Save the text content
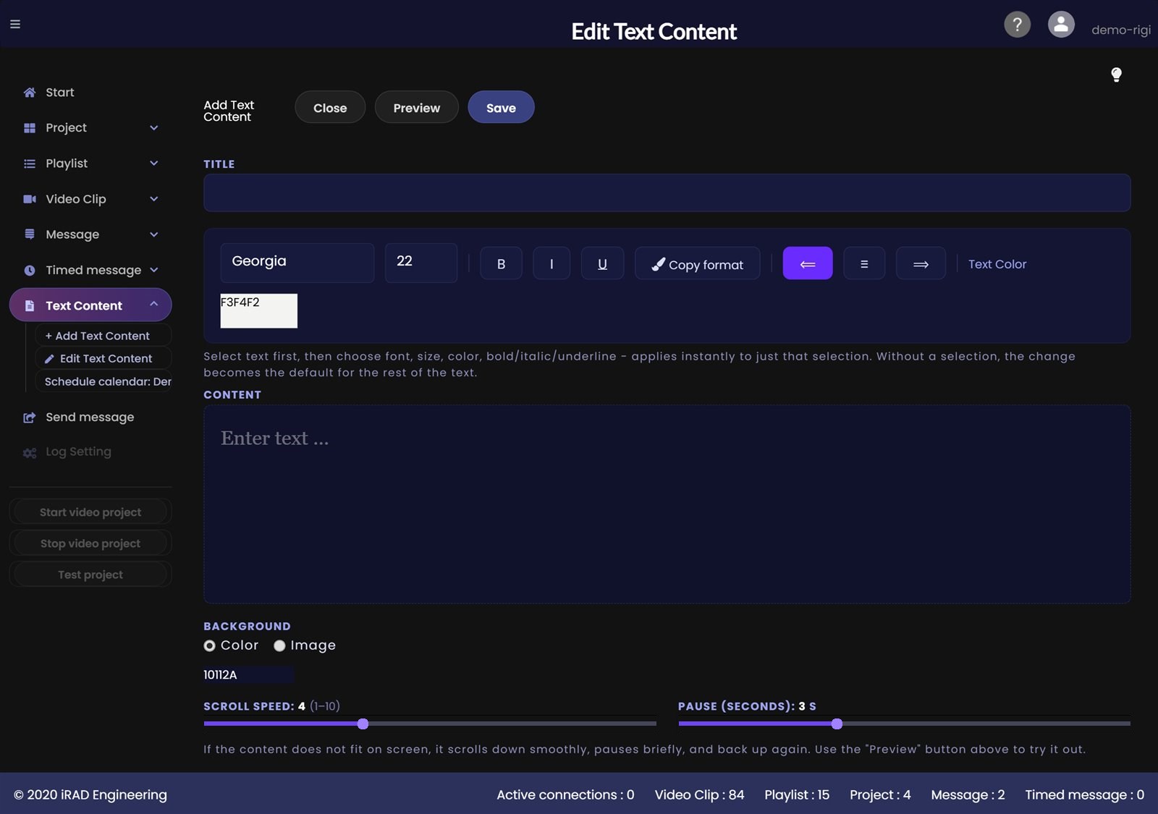The height and width of the screenshot is (814, 1158). 501,107
